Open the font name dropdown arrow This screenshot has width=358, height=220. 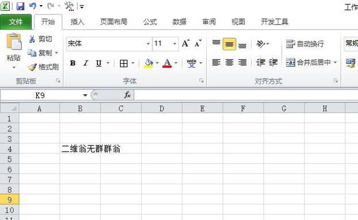click(148, 44)
